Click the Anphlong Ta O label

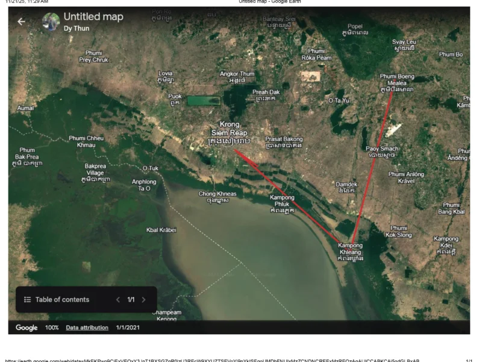pos(144,185)
